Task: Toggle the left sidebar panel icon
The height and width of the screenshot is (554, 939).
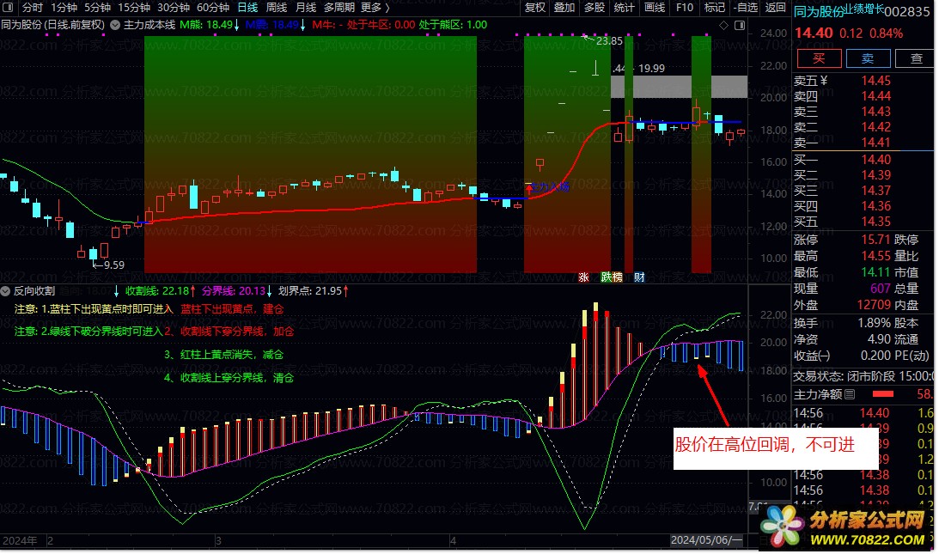Action: tap(8, 7)
